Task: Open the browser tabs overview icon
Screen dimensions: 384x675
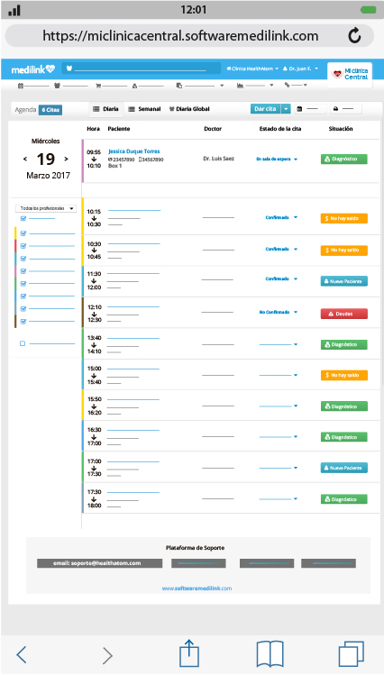Action: 351,654
